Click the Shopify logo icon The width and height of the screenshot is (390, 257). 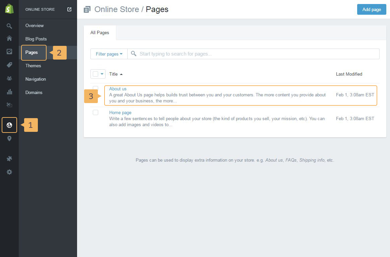pyautogui.click(x=9, y=9)
